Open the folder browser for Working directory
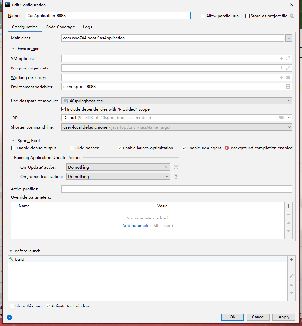The height and width of the screenshot is (326, 302). [288, 77]
